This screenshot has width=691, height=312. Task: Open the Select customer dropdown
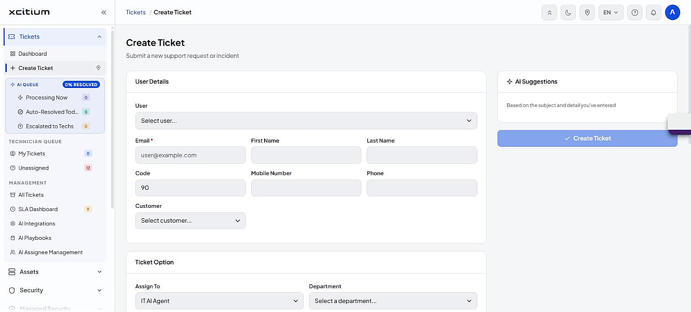coord(190,220)
